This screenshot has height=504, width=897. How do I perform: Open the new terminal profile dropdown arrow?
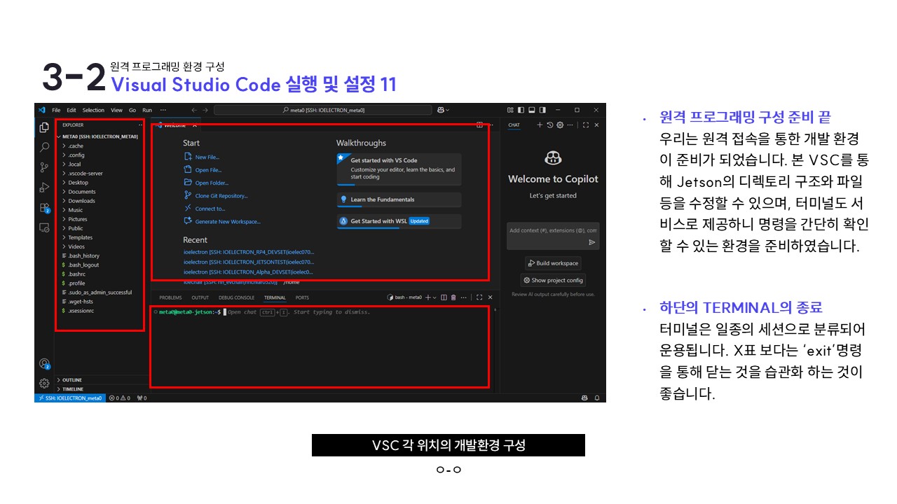tap(435, 297)
